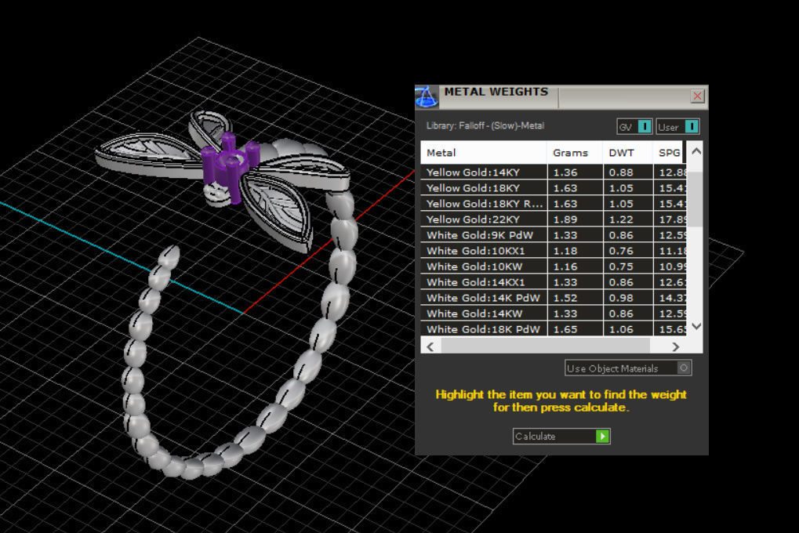Click the 1.18 grams value
Image resolution: width=799 pixels, height=533 pixels.
coord(565,251)
